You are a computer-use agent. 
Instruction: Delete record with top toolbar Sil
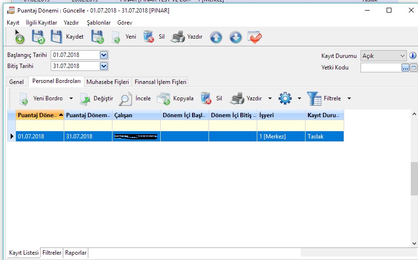[154, 37]
